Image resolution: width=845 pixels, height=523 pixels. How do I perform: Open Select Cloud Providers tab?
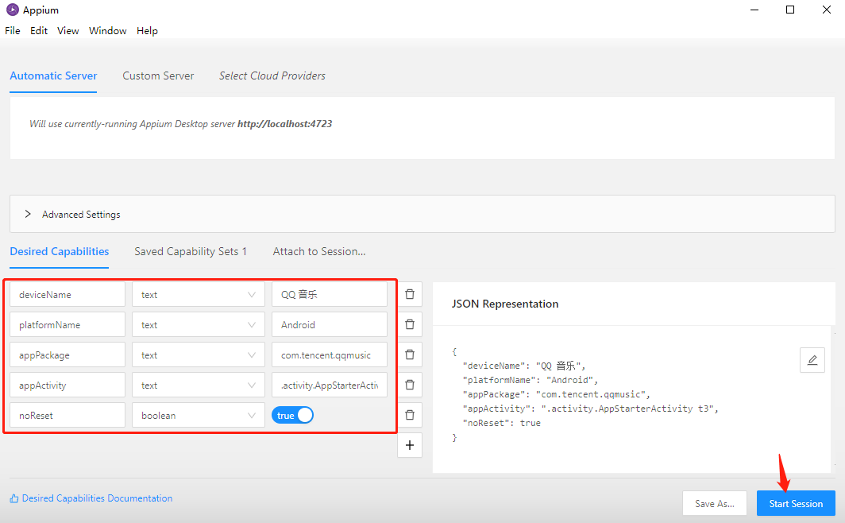(x=272, y=76)
